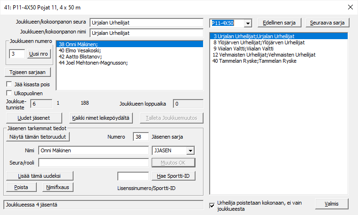
Task: Click the 'Uusi nro' button
Action: coord(38,54)
